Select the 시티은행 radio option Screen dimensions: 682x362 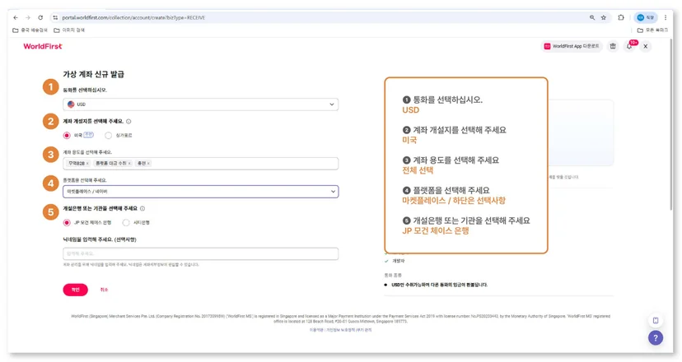(126, 222)
